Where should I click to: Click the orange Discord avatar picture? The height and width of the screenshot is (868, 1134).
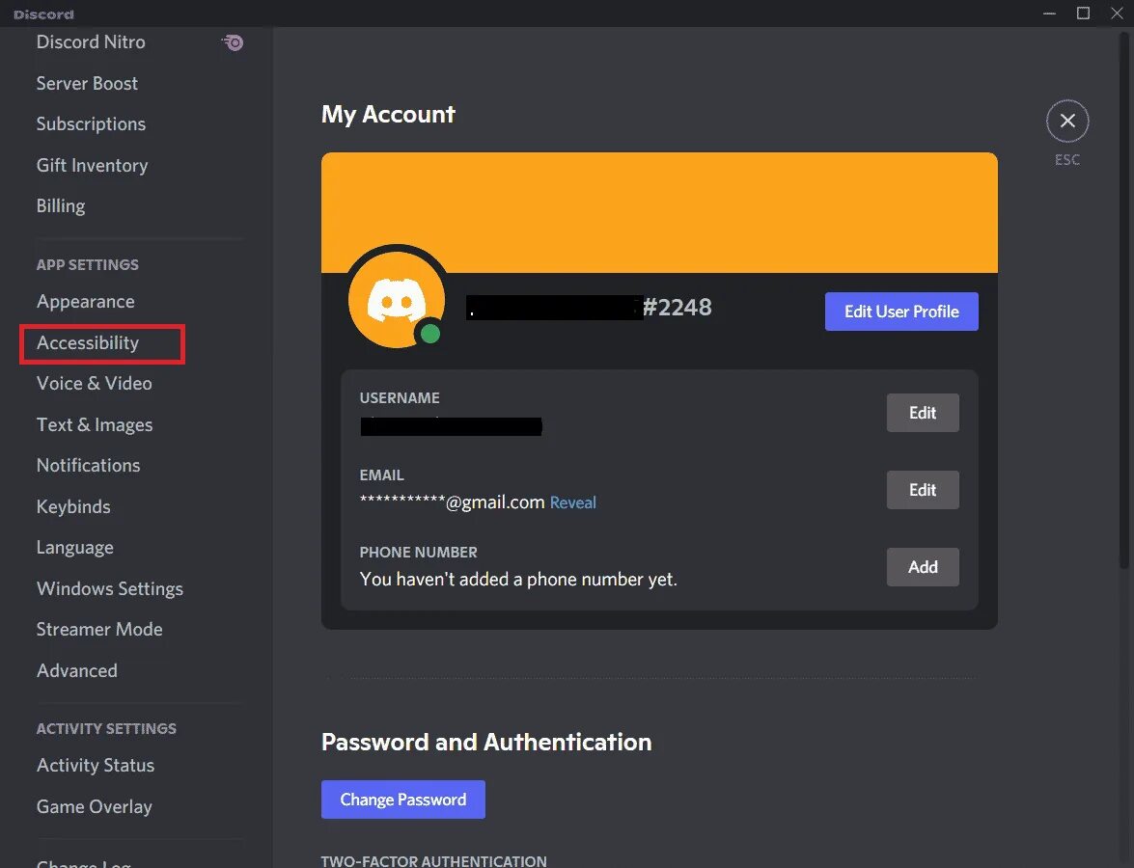pos(397,299)
